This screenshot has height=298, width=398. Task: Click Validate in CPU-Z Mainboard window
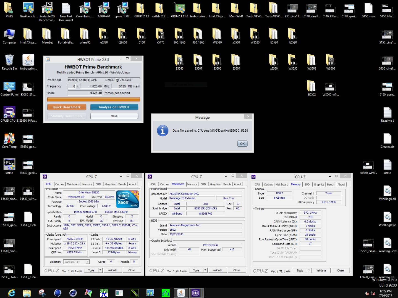point(218,270)
